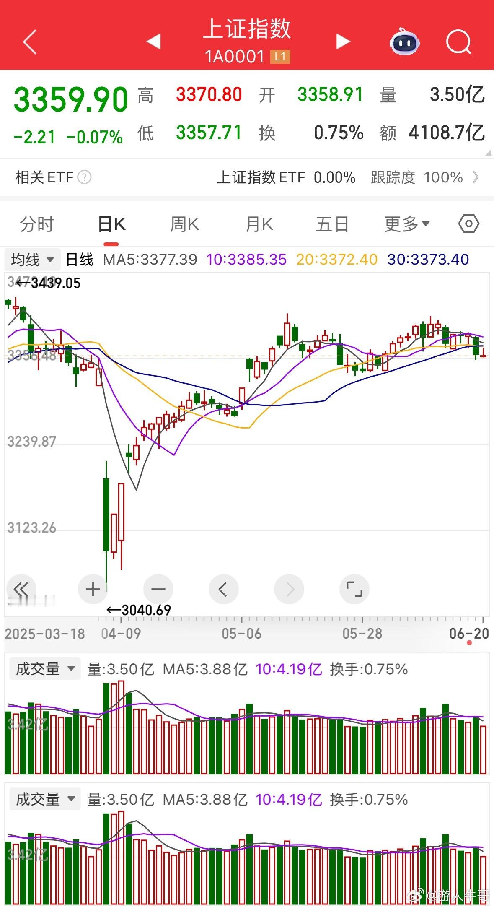
Task: Go to previous index with left triangle
Action: click(x=154, y=42)
